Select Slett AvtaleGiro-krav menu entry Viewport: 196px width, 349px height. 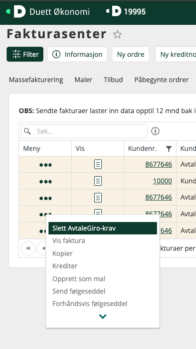click(x=103, y=228)
